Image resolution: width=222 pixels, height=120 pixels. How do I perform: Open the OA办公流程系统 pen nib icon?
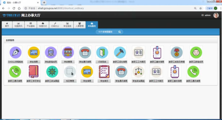tap(16, 52)
